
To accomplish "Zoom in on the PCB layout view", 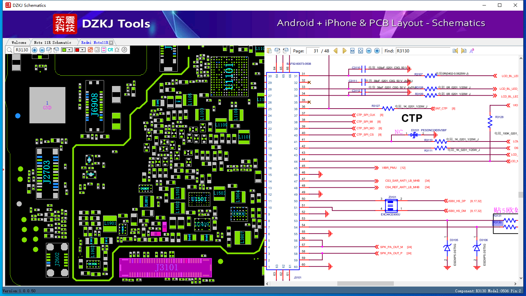I will pos(35,50).
